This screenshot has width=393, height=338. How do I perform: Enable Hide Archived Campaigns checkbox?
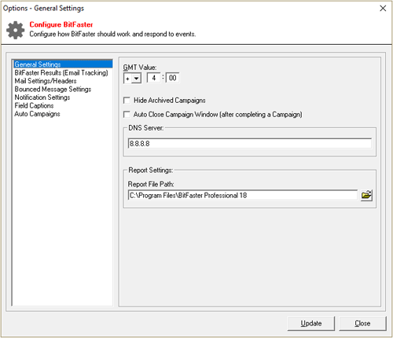127,101
